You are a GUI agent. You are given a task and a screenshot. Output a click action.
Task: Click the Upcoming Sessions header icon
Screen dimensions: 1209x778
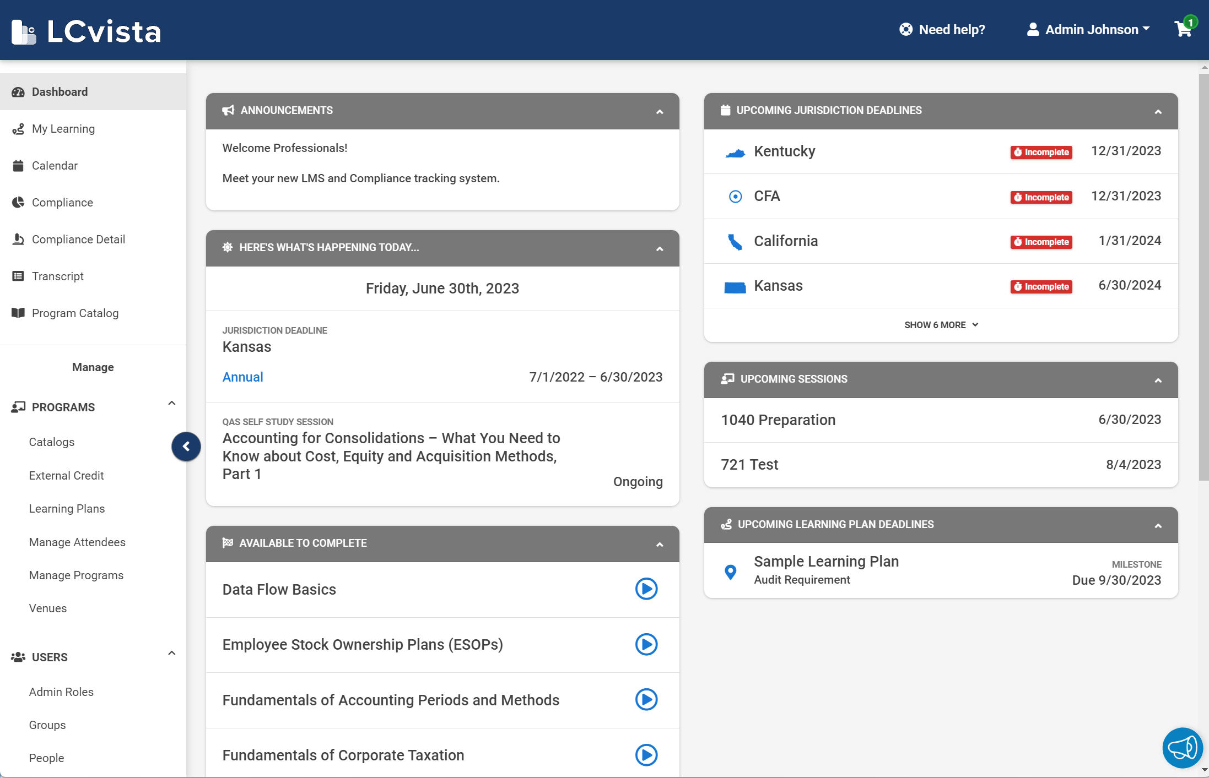pyautogui.click(x=727, y=379)
